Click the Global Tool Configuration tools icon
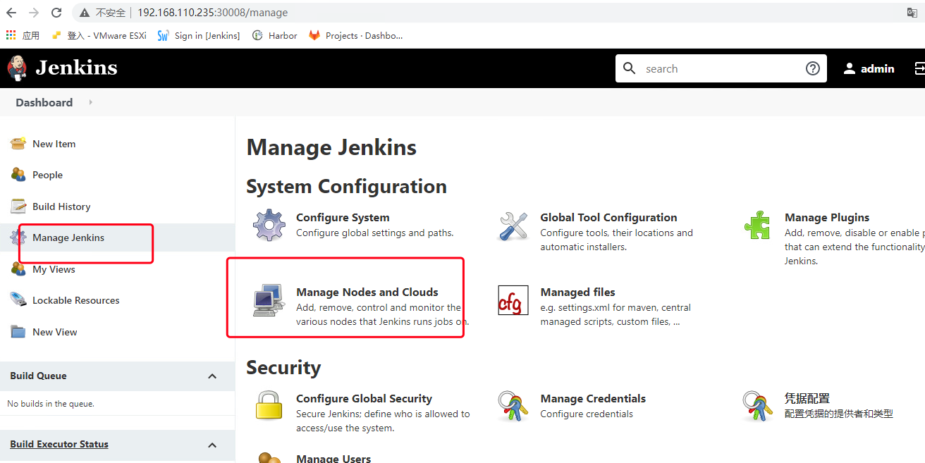This screenshot has width=925, height=463. [x=513, y=226]
